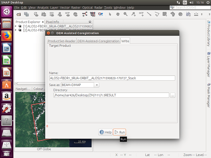This screenshot has height=158, width=211.
Task: Open the Raster menu
Action: click(76, 8)
